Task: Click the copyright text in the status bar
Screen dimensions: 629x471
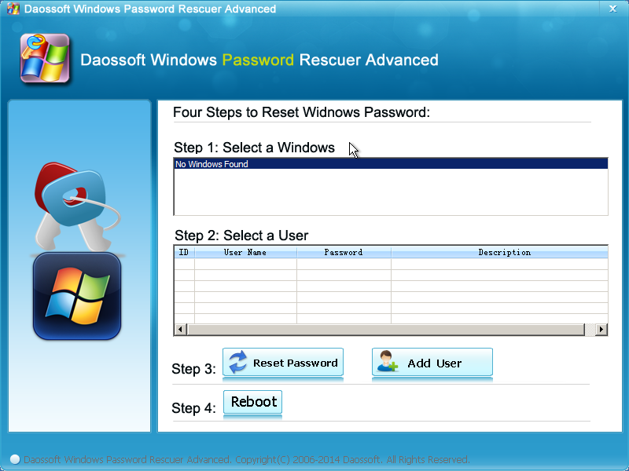Action: pos(247,459)
